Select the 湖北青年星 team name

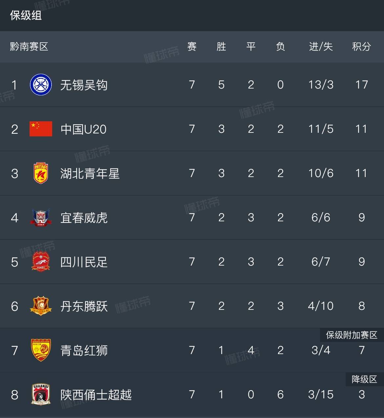[90, 173]
